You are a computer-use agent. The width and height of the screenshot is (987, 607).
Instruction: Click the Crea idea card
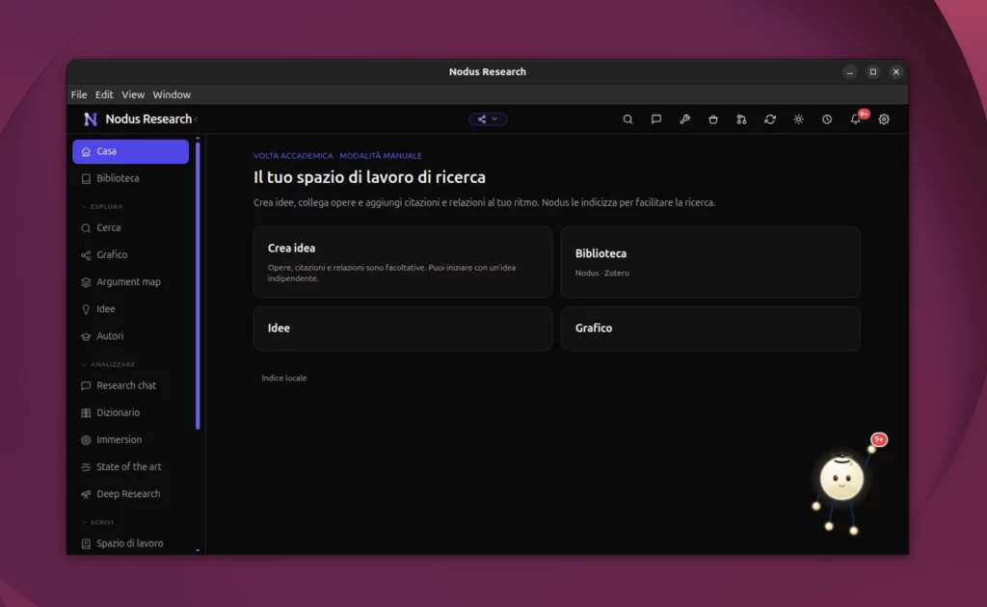pyautogui.click(x=403, y=262)
